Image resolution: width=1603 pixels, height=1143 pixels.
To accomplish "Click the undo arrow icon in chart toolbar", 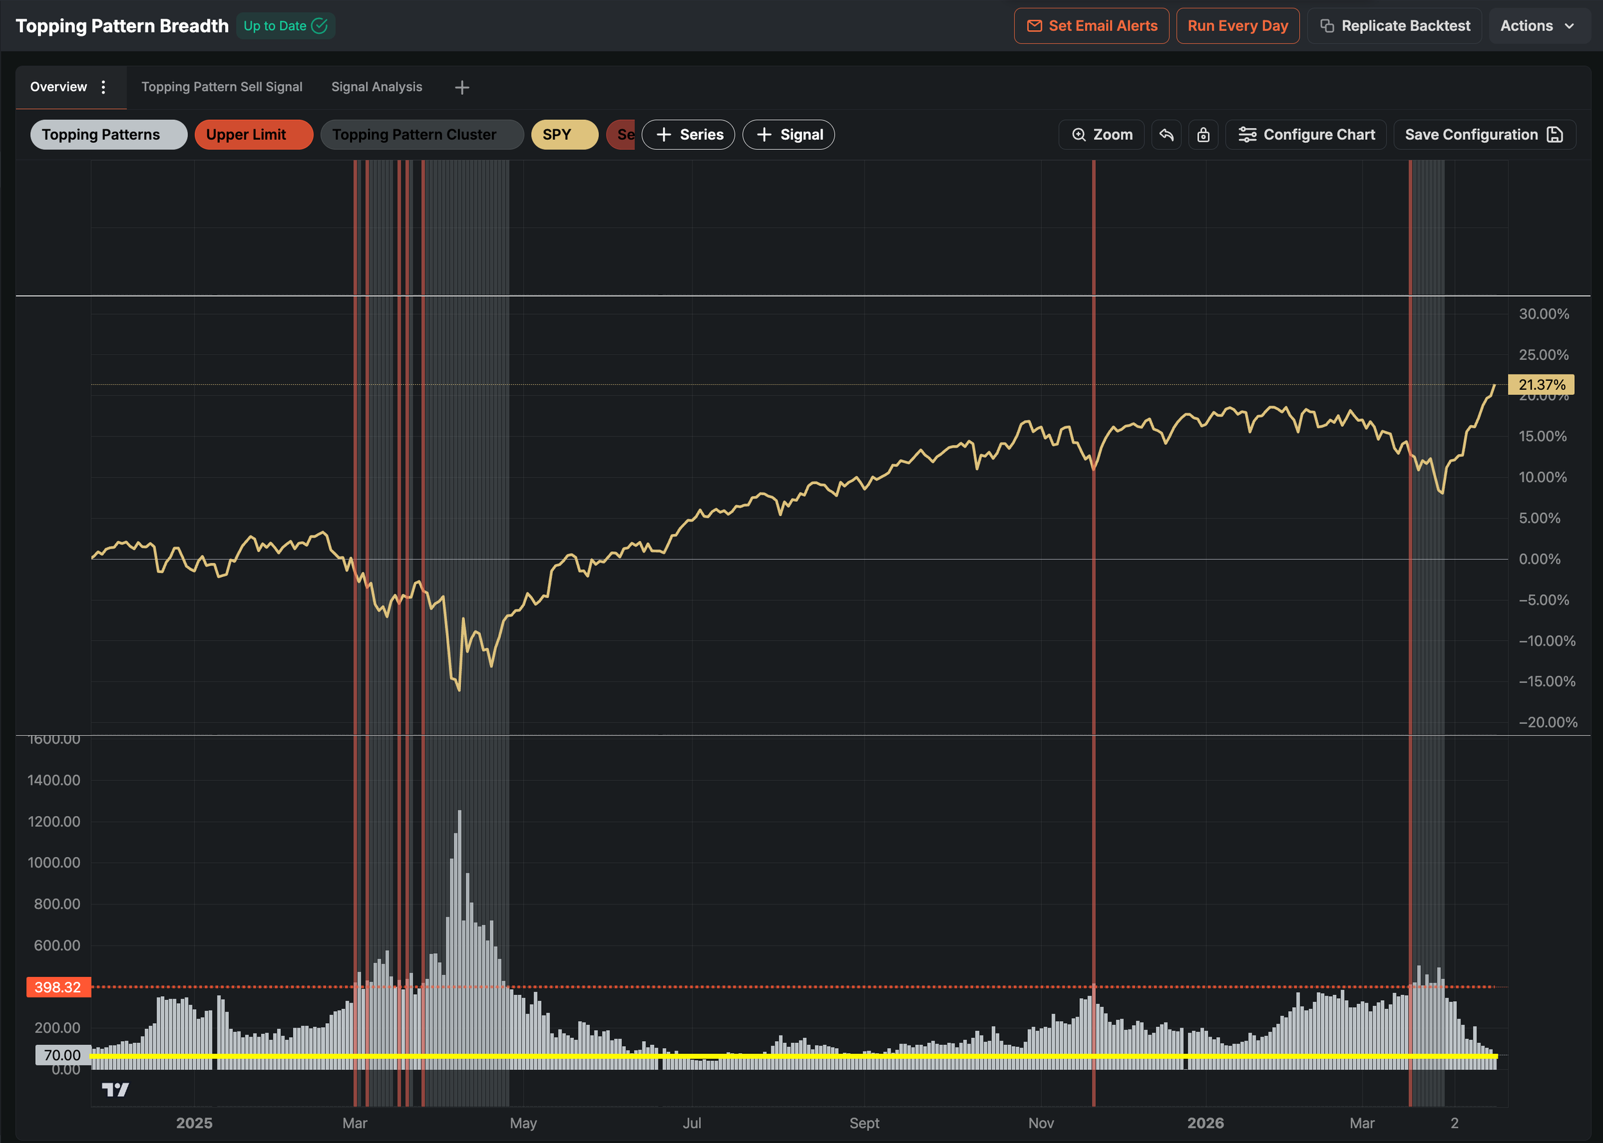I will pyautogui.click(x=1166, y=135).
